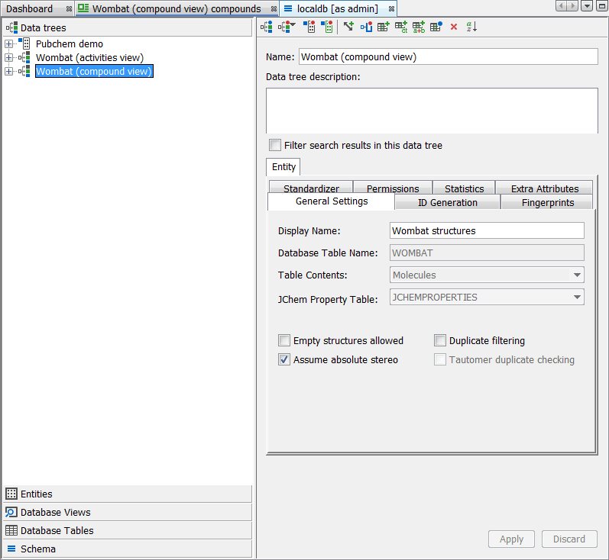The height and width of the screenshot is (560, 609).
Task: Click the Display Name text field
Action: click(487, 230)
